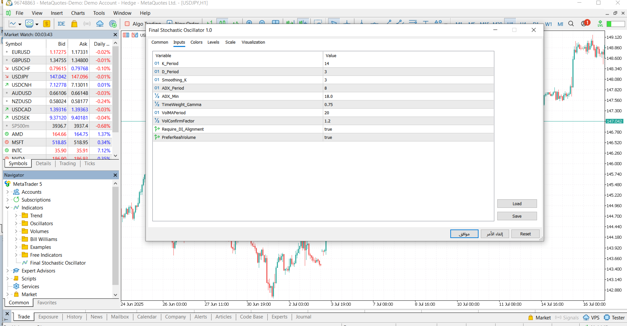The width and height of the screenshot is (627, 326).
Task: Toggle the Algo Trading button
Action: pyautogui.click(x=143, y=24)
